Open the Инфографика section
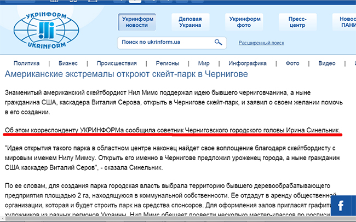Screen dimensions: 356x222 (248, 63)
